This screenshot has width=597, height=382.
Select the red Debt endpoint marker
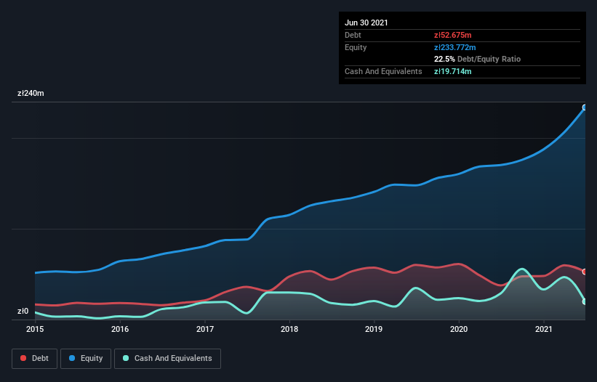tap(585, 272)
